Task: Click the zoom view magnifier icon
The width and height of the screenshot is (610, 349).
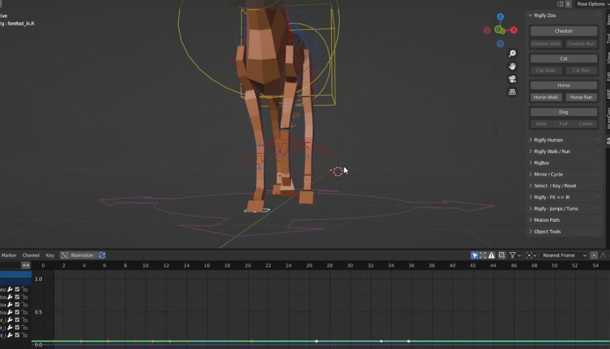Action: click(x=512, y=54)
